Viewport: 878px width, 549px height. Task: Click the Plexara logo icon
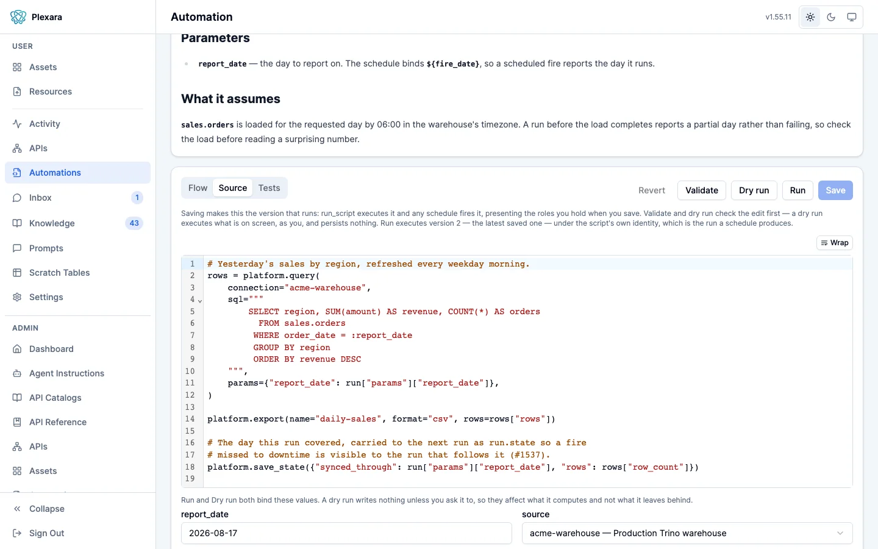(18, 17)
